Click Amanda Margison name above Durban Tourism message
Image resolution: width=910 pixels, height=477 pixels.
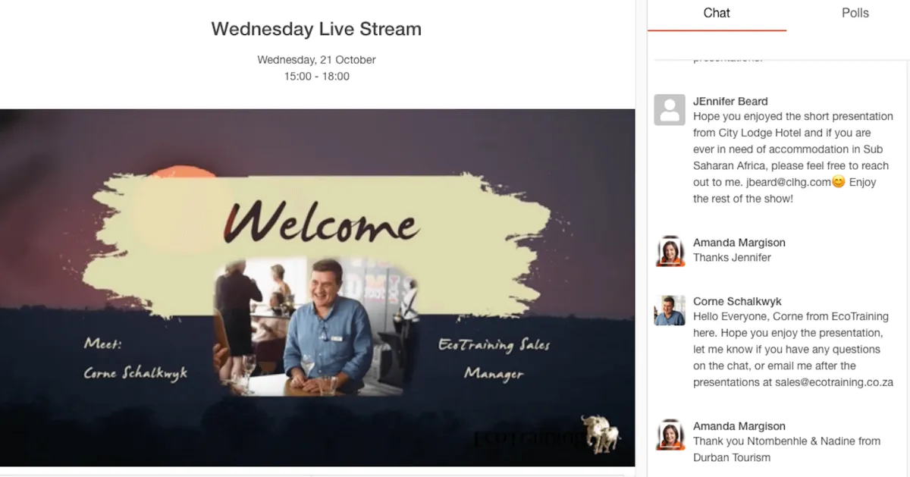click(x=739, y=426)
